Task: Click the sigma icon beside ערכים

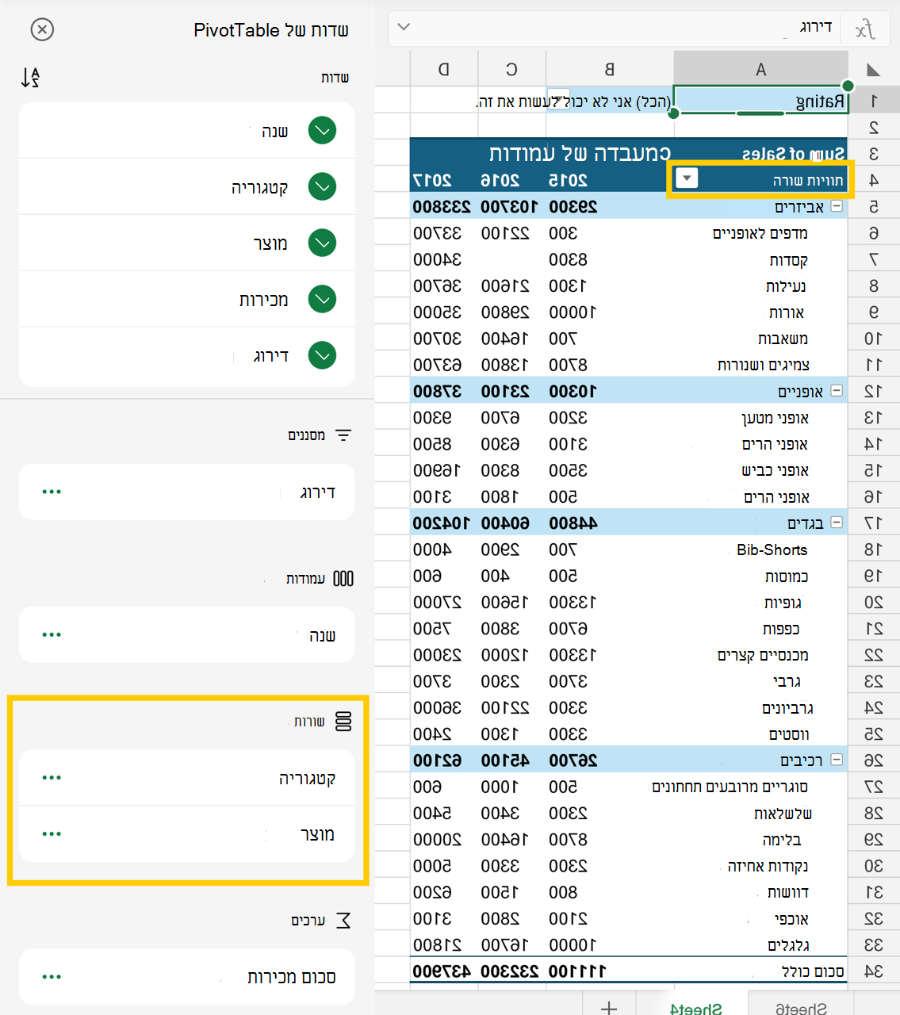Action: click(x=343, y=920)
